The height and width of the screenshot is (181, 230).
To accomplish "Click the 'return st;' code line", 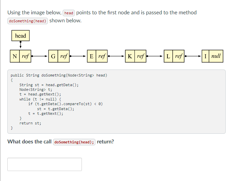I will [30, 123].
